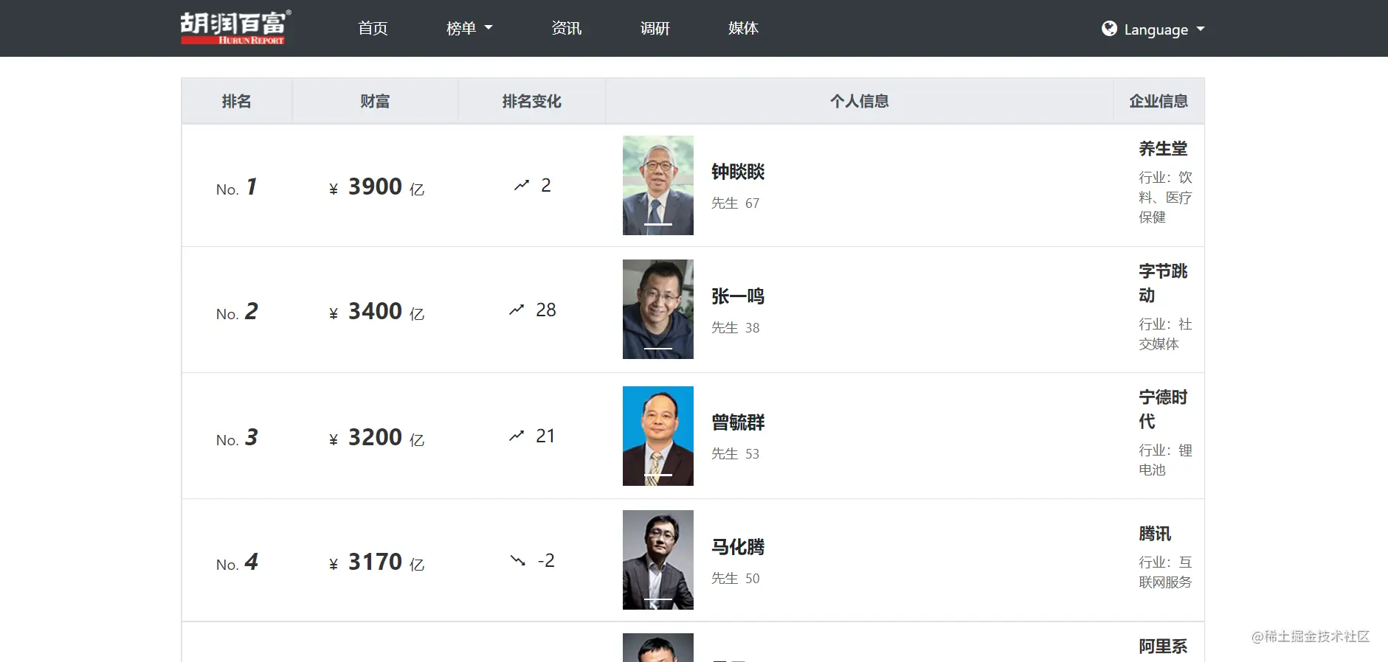Image resolution: width=1388 pixels, height=662 pixels.
Task: Click the Hurun Report logo
Action: (236, 28)
